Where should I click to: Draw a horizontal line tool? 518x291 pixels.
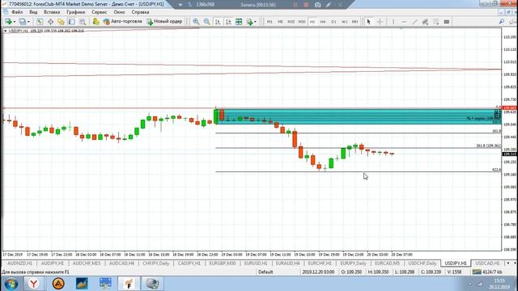(x=404, y=22)
